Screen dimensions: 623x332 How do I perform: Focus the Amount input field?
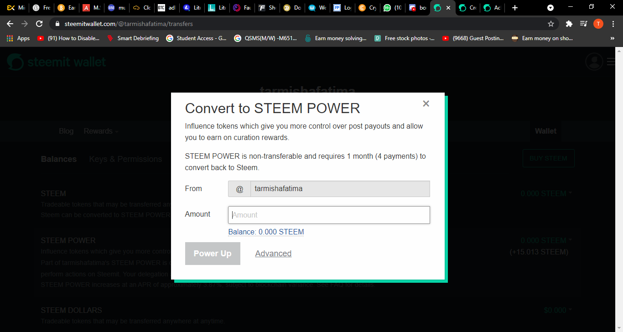pos(329,215)
